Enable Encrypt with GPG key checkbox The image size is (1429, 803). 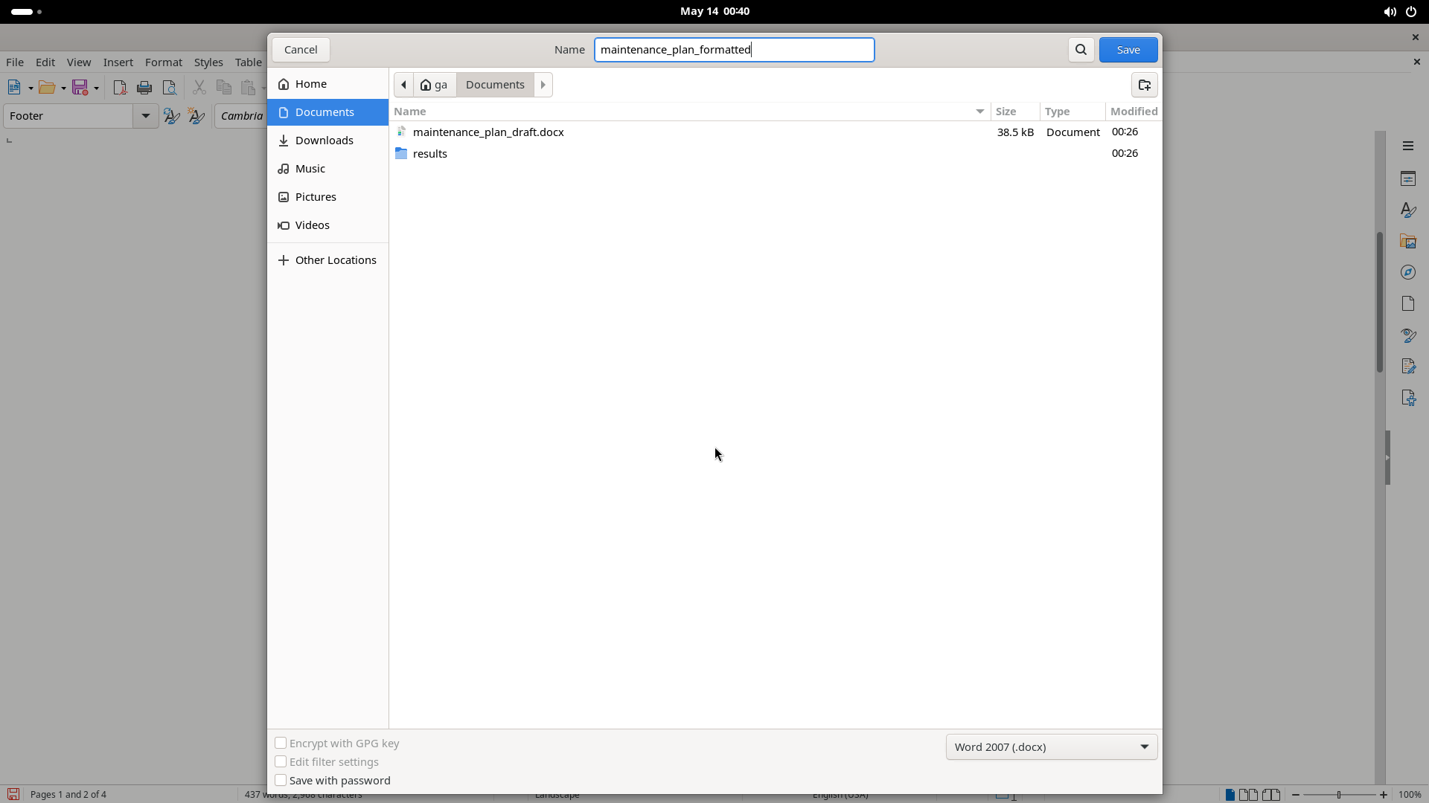(x=281, y=743)
